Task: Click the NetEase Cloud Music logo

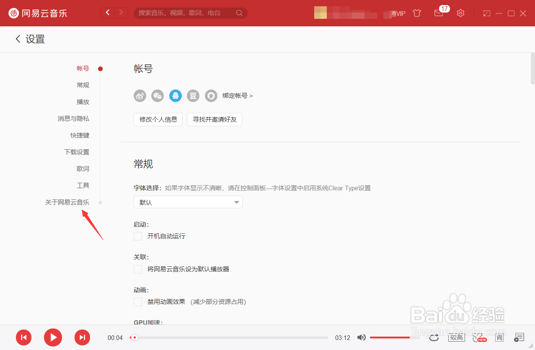Action: tap(38, 13)
